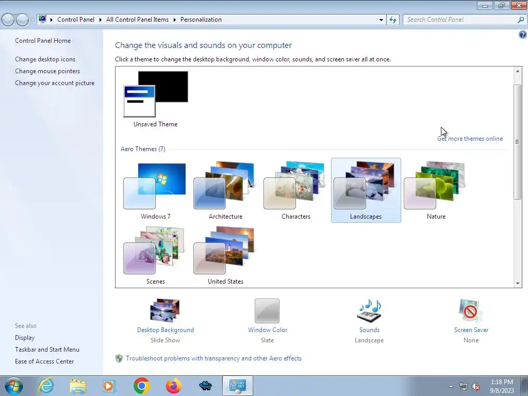Open Ease of Access Center link
This screenshot has height=396, width=528.
(44, 361)
